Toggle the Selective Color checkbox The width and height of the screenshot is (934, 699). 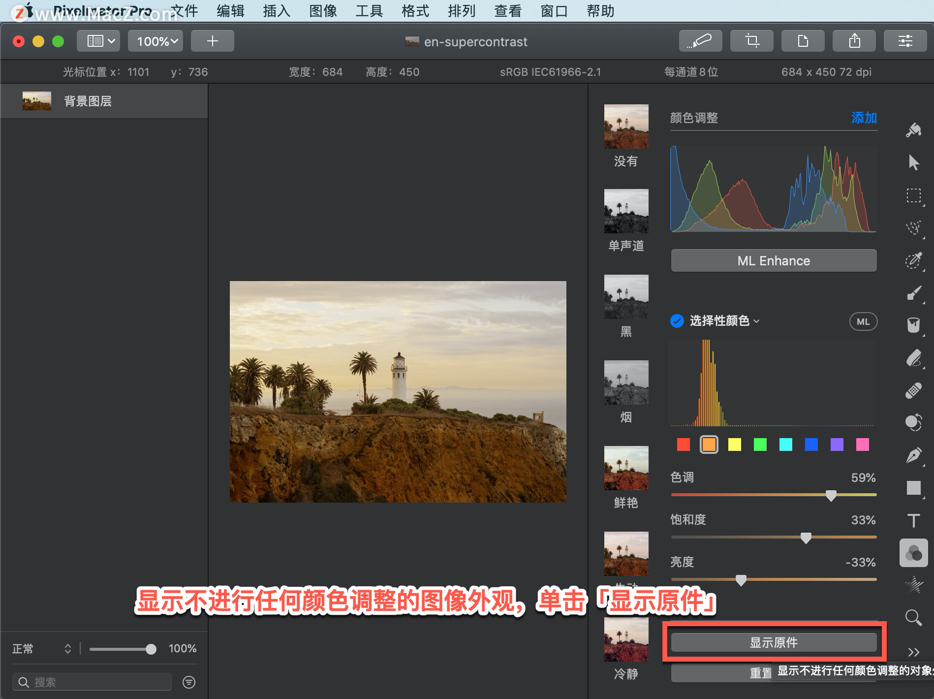(x=677, y=321)
